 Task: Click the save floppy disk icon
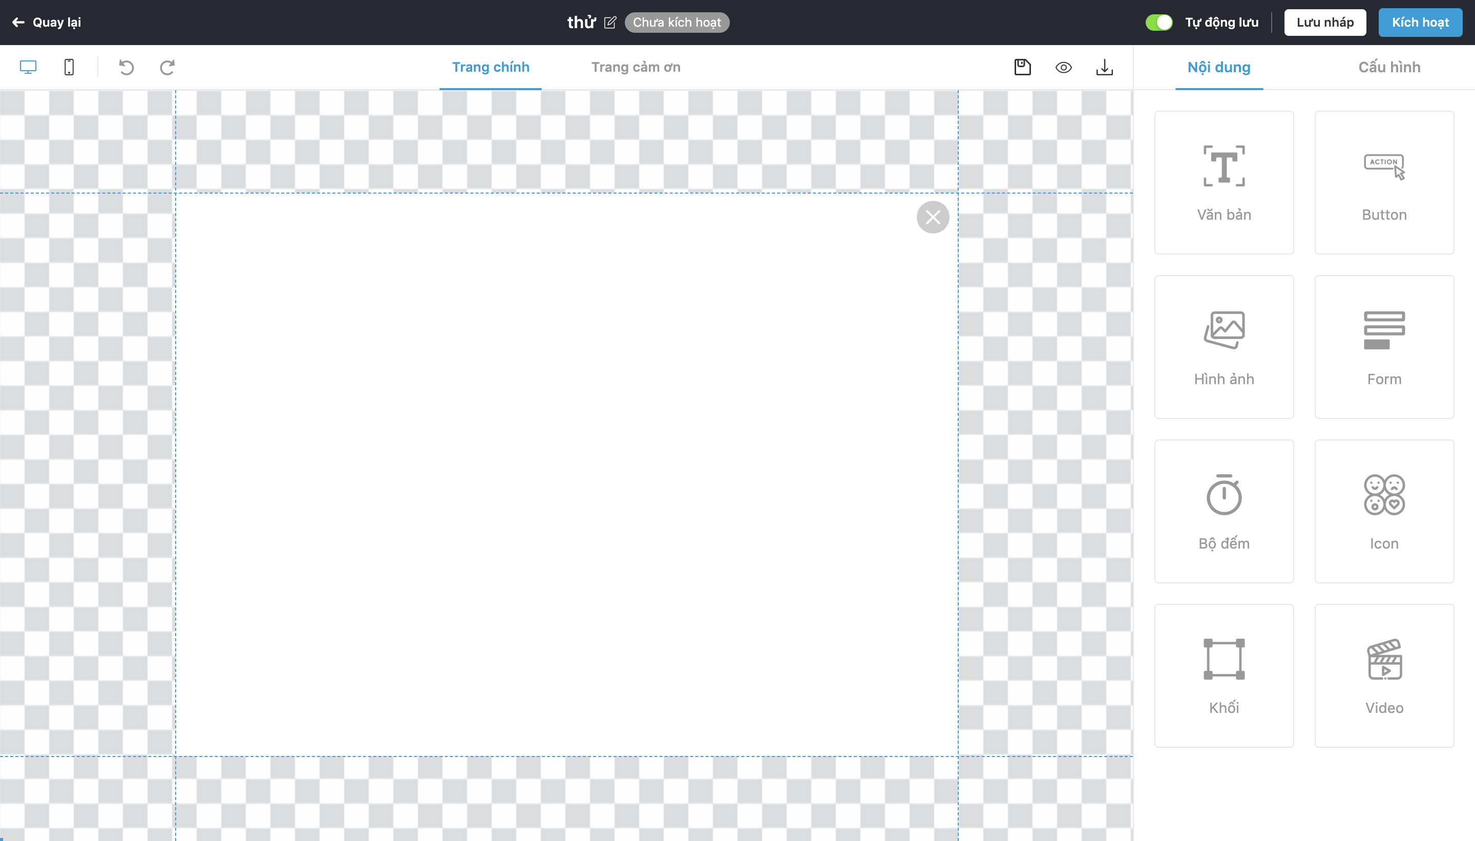[x=1022, y=67]
